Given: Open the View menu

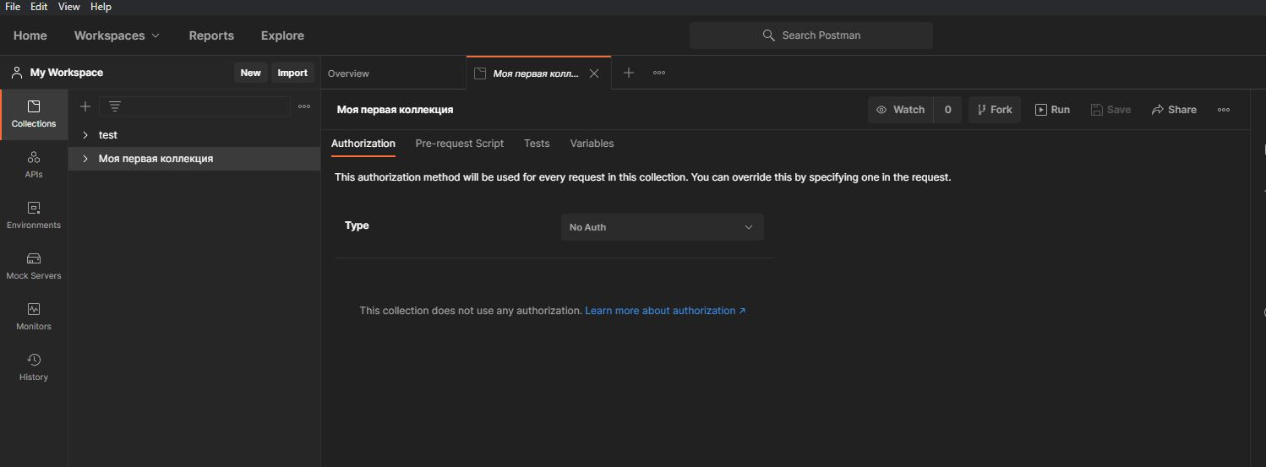Looking at the screenshot, I should click(68, 7).
